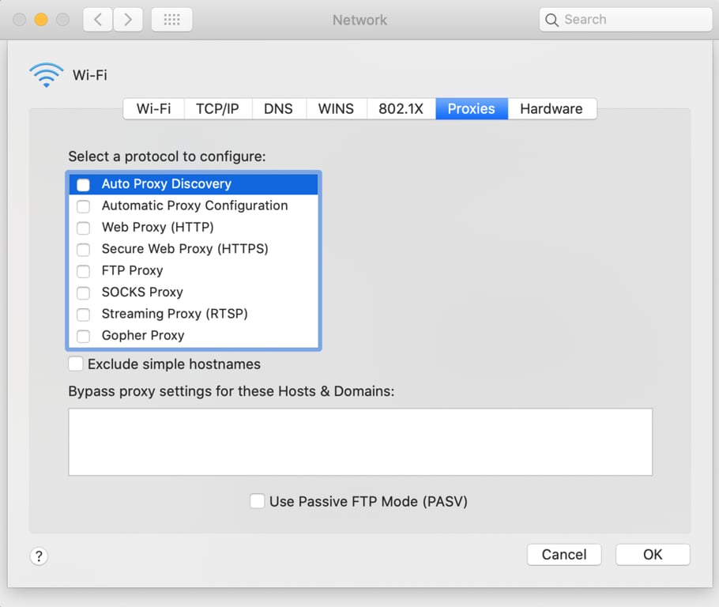The height and width of the screenshot is (607, 719).
Task: Click the magnifier icon in Search
Action: pyautogui.click(x=553, y=19)
